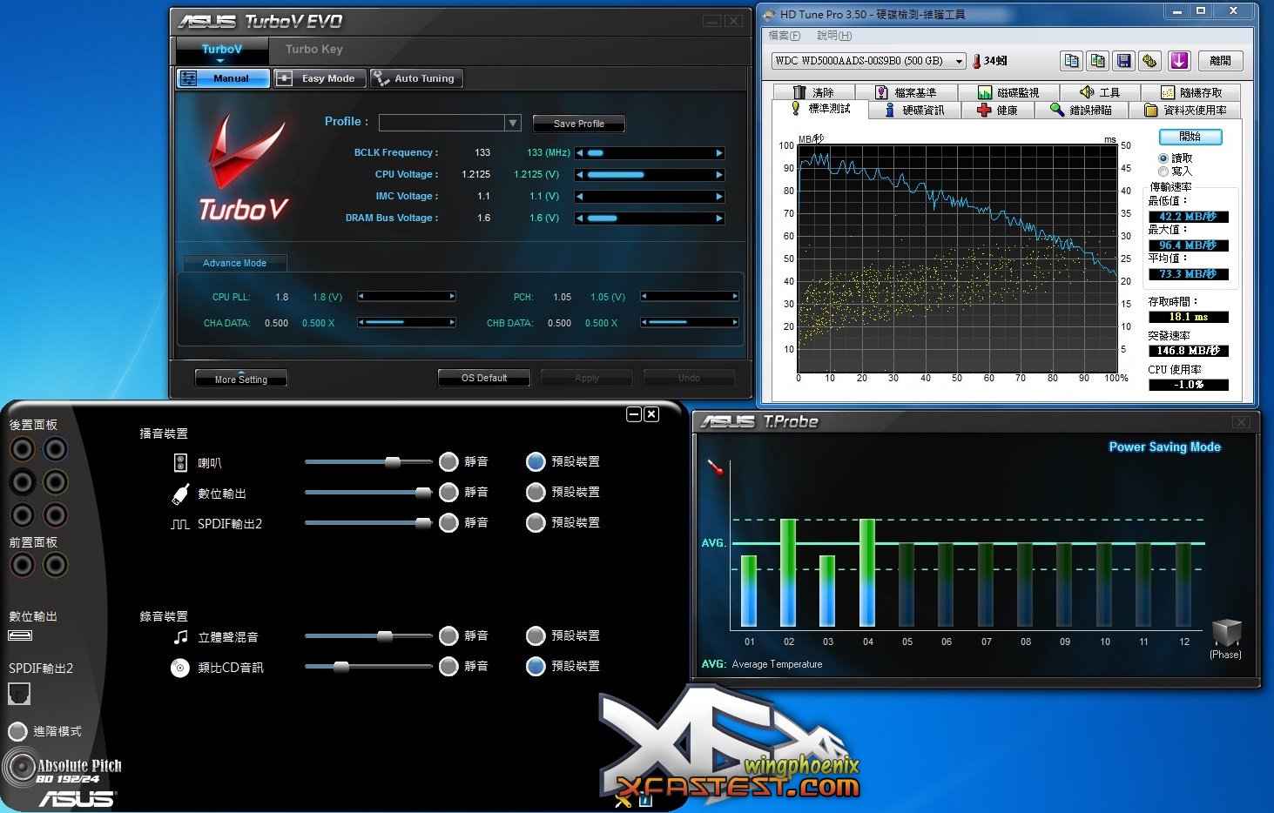This screenshot has width=1274, height=813.
Task: Click the copy screenshot icon in HD Tune toolbar
Action: point(1097,60)
